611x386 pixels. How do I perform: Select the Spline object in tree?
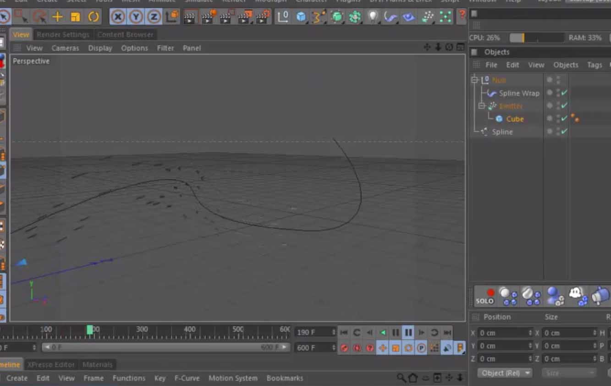[x=502, y=132]
